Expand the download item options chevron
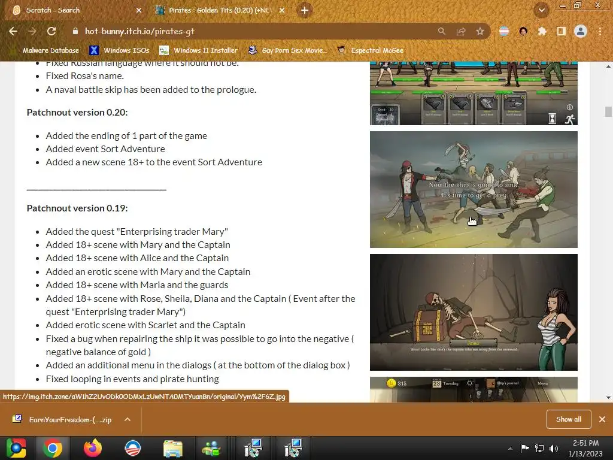The image size is (613, 460). point(127,419)
